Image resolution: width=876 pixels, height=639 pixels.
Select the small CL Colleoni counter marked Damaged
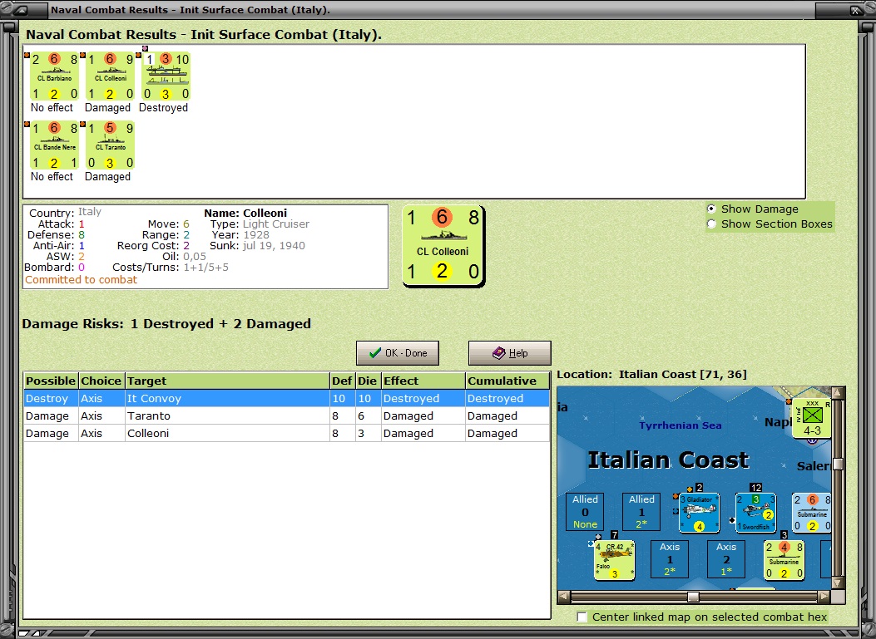110,76
